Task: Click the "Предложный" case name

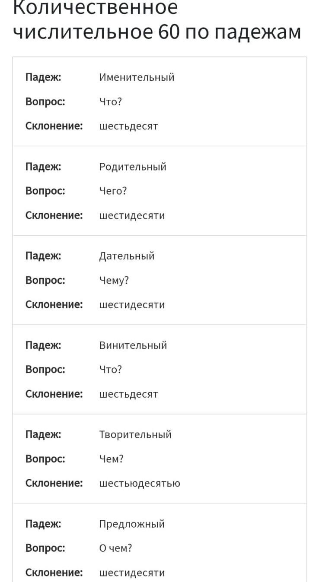Action: [132, 524]
